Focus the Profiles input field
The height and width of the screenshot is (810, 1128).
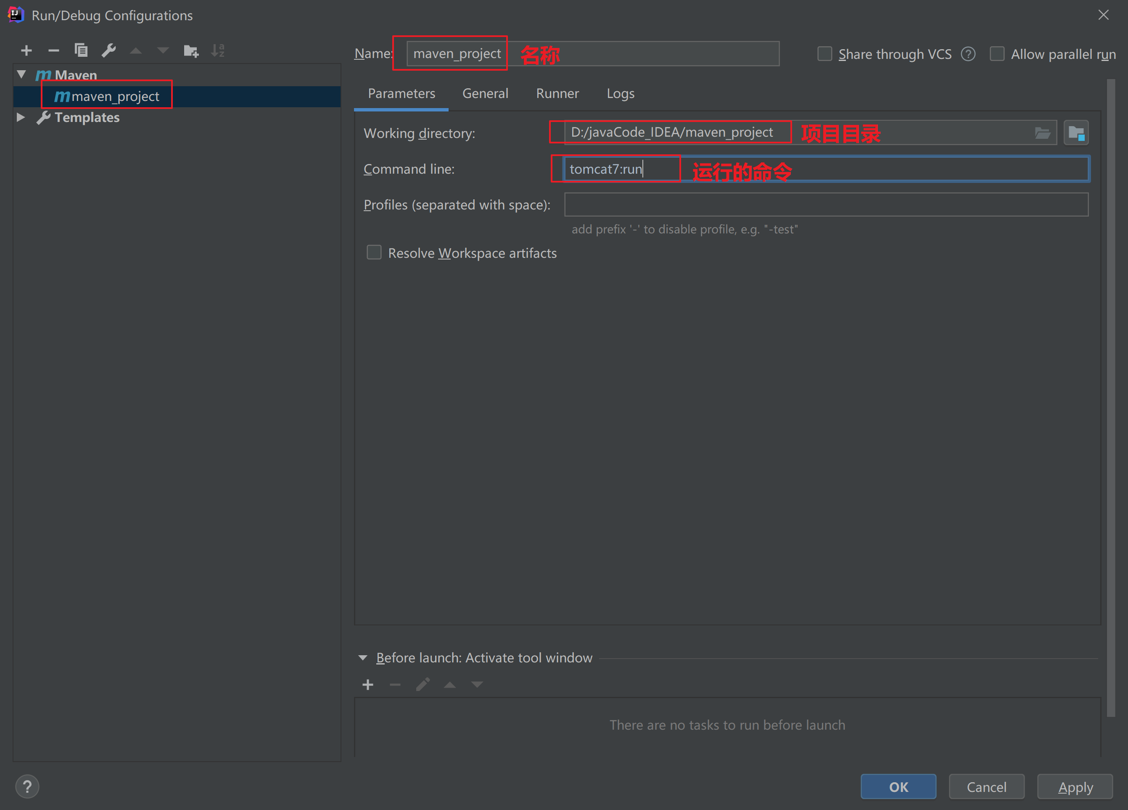[x=827, y=204]
